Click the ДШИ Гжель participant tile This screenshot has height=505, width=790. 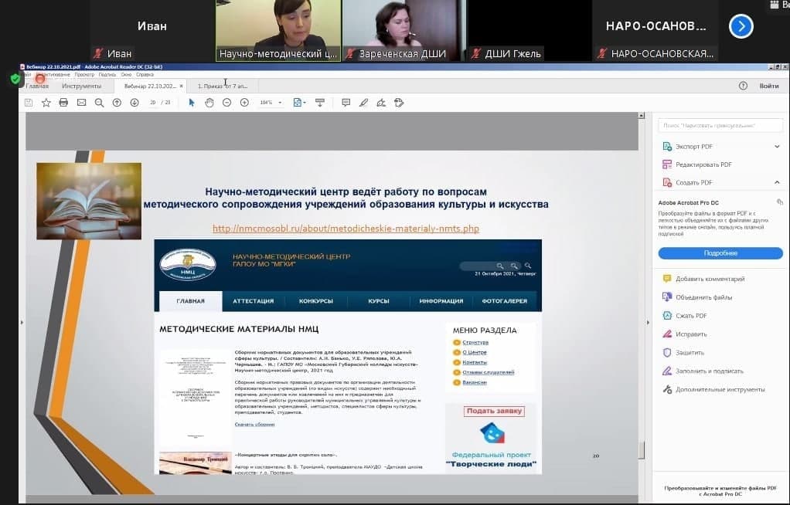click(529, 31)
